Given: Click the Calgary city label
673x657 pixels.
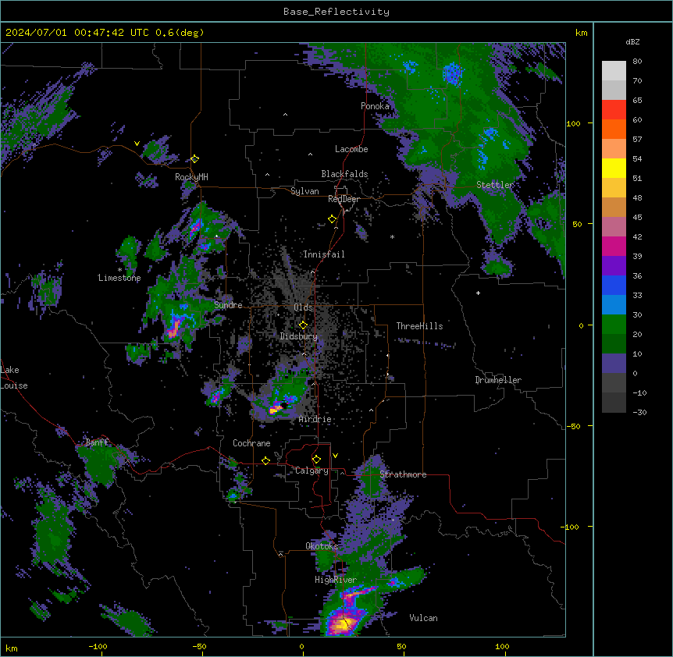Looking at the screenshot, I should (312, 471).
